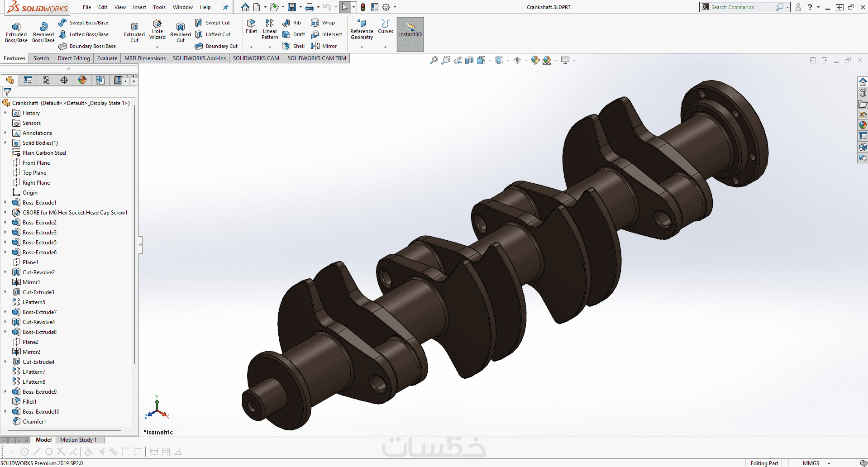Select the Swept Cut tool
This screenshot has width=868, height=467.
coord(212,23)
